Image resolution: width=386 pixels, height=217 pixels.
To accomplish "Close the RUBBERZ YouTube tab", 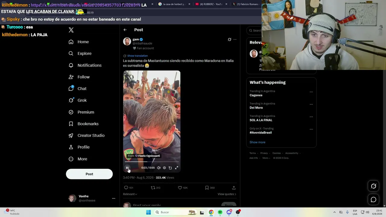I will 226,4.
